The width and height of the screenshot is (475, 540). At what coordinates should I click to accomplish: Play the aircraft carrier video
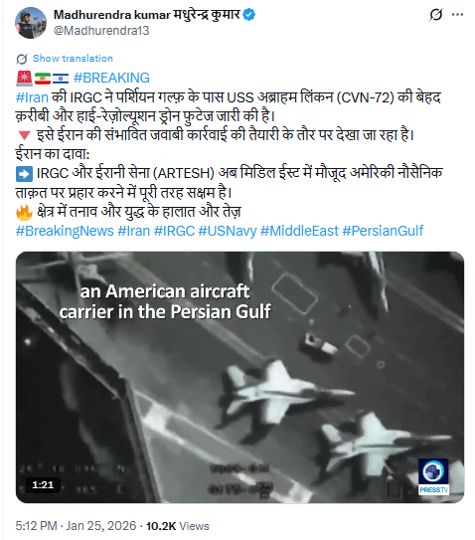[239, 377]
